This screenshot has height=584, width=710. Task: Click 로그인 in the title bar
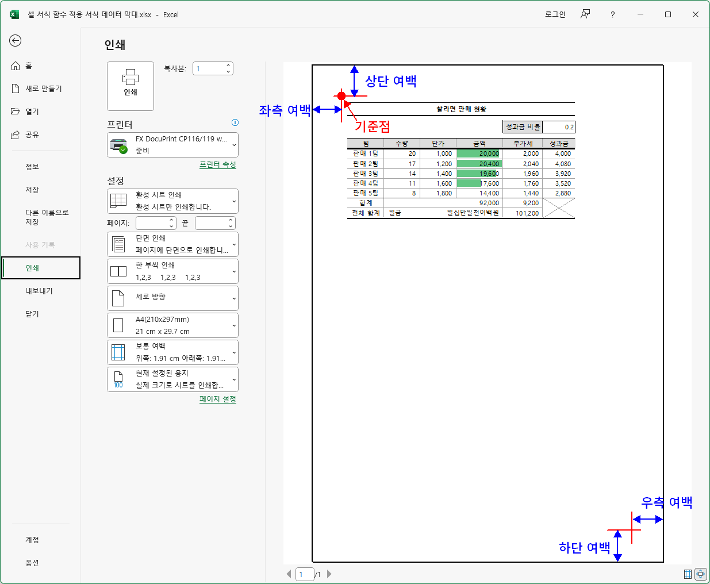[x=555, y=14]
